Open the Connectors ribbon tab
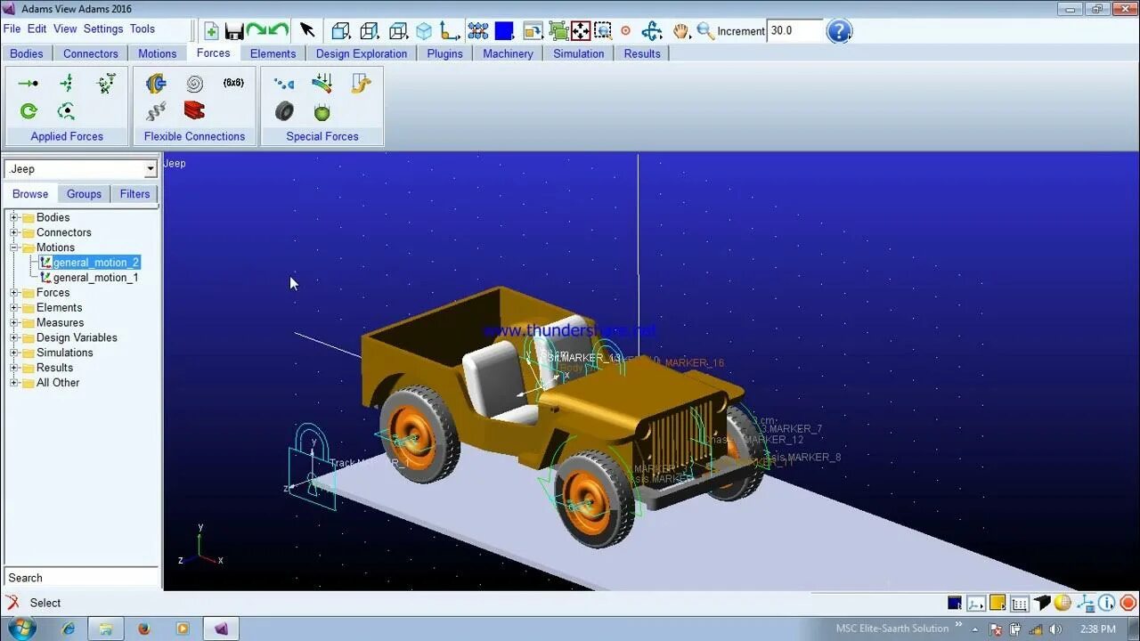 point(91,53)
